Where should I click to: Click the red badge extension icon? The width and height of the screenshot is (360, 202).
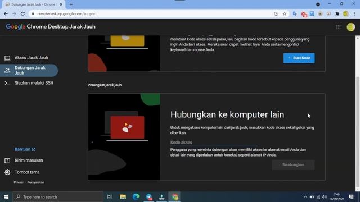coord(304,14)
